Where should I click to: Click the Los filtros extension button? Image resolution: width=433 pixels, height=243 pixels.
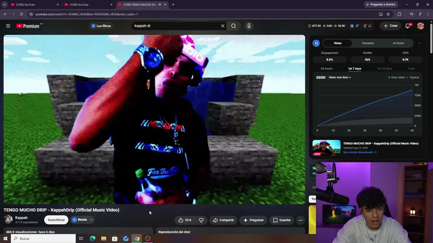tap(101, 26)
